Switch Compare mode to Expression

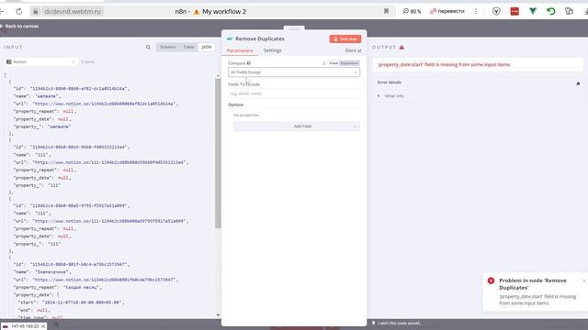(349, 63)
